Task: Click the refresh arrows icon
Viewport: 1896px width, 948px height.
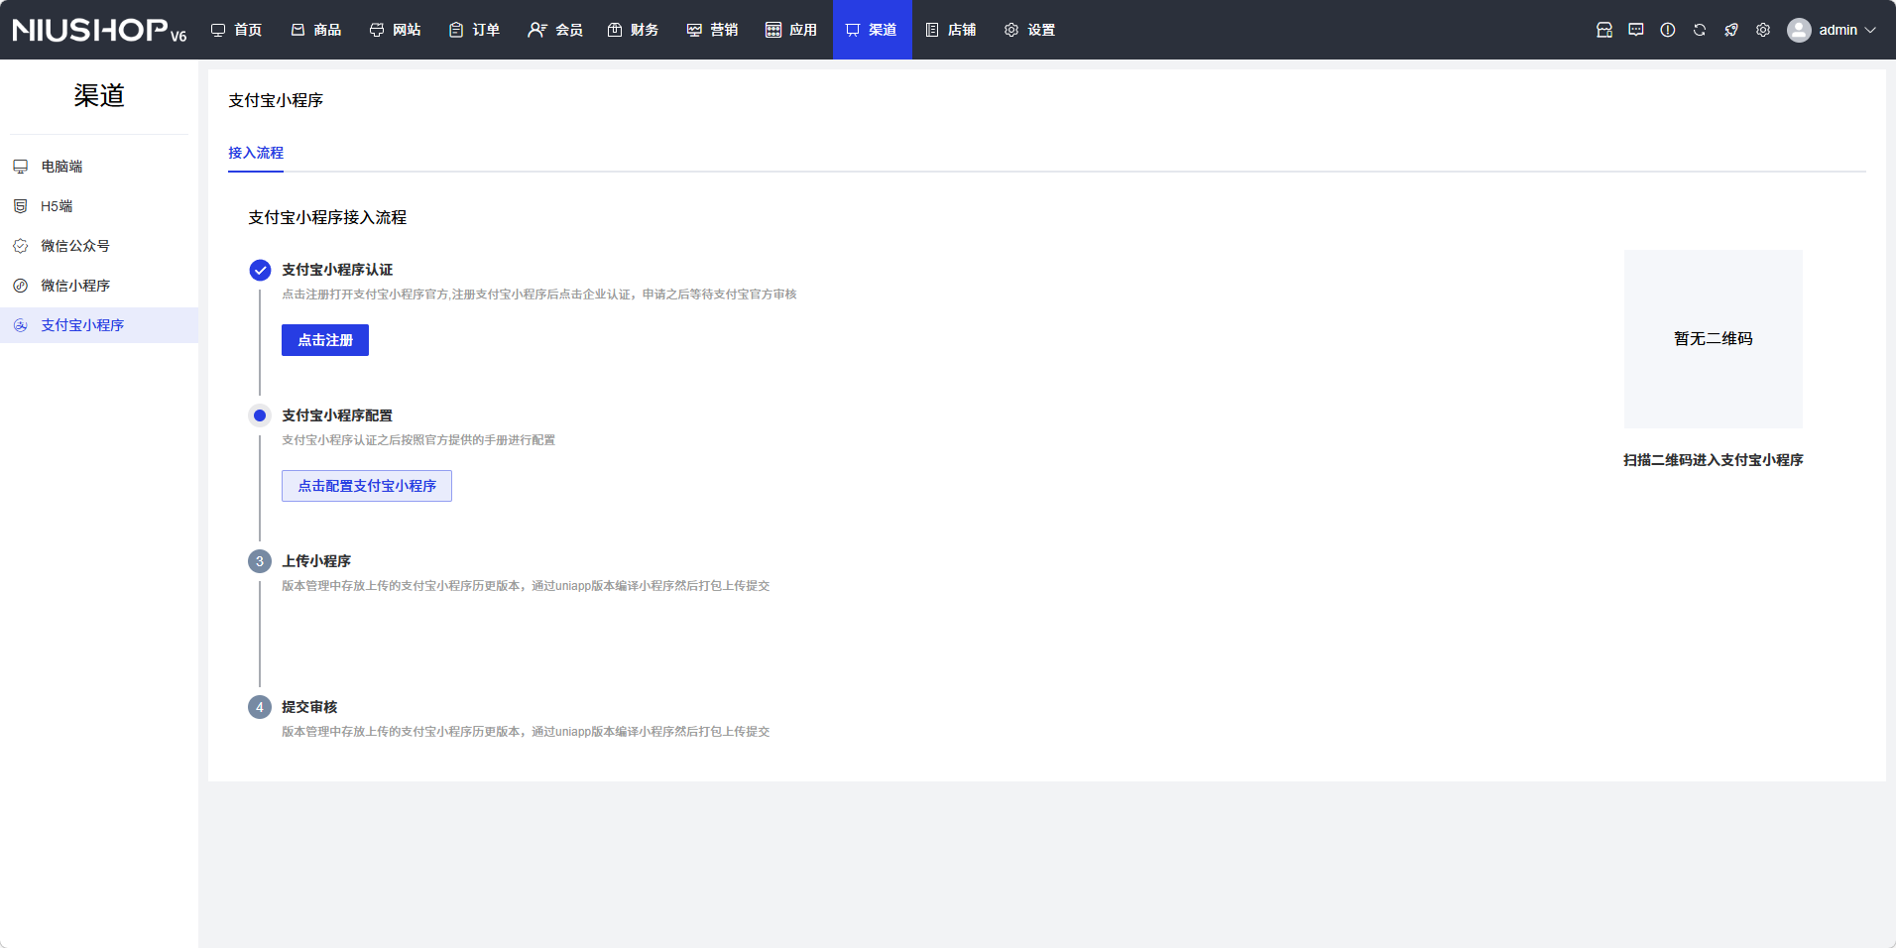Action: click(1699, 30)
